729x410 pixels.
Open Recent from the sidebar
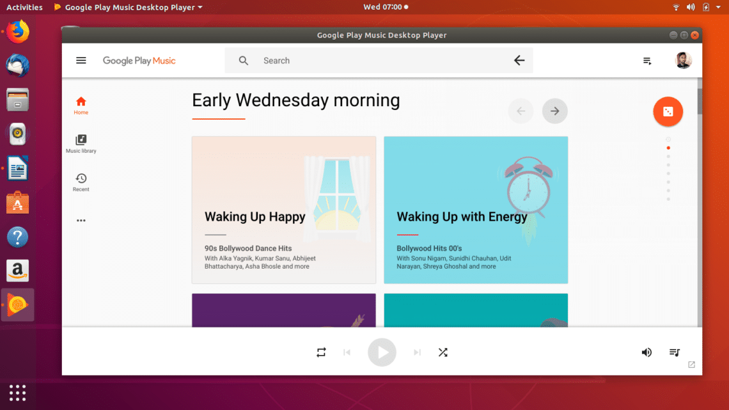81,182
